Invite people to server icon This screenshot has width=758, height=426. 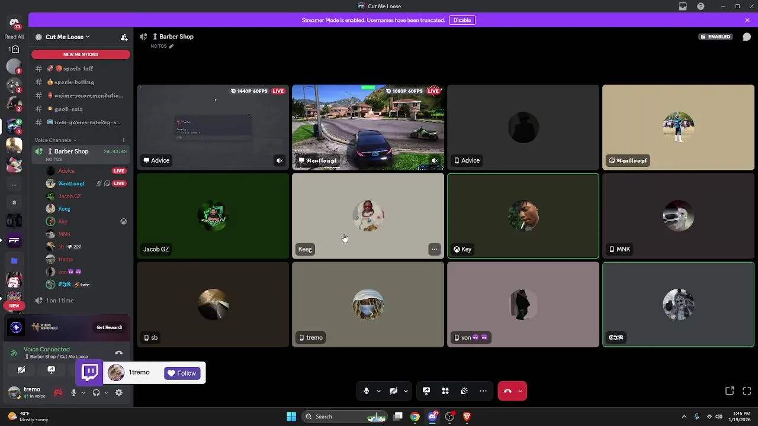pos(124,37)
